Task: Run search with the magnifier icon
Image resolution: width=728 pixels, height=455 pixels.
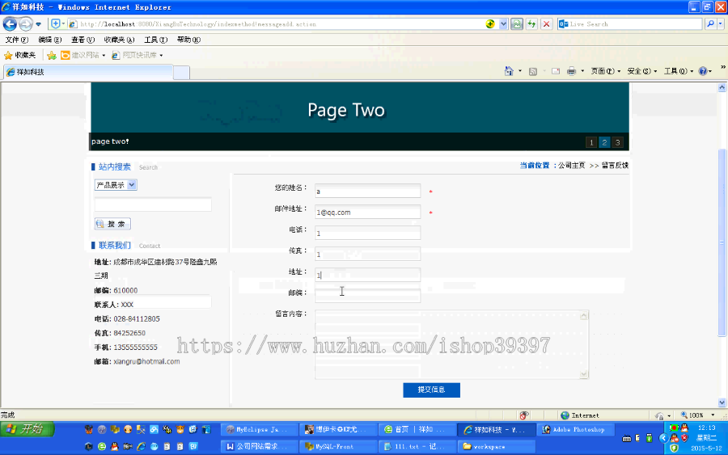Action: click(x=710, y=24)
